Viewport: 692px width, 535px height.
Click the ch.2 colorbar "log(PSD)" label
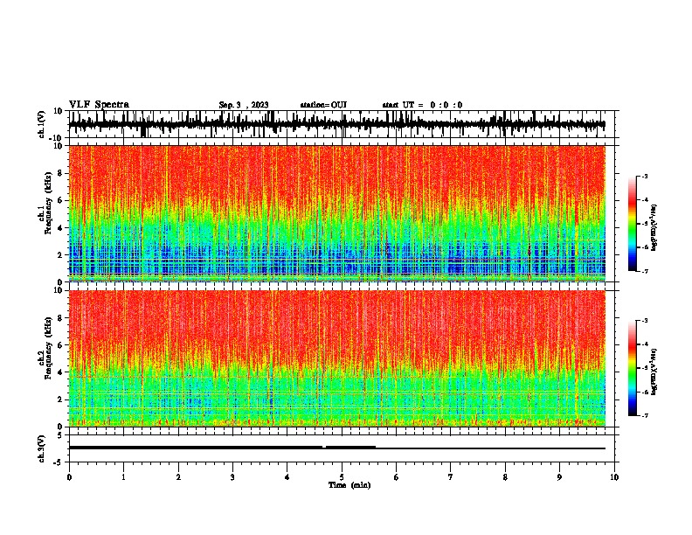point(654,372)
